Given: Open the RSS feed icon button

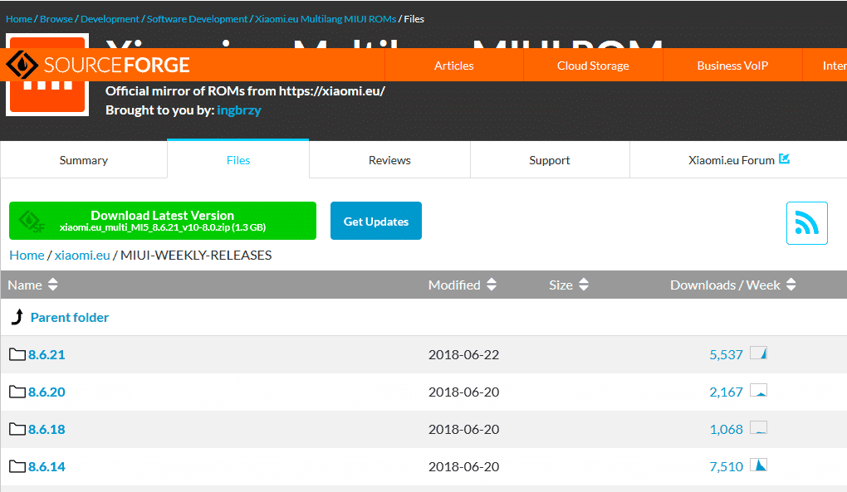Looking at the screenshot, I should click(x=806, y=223).
